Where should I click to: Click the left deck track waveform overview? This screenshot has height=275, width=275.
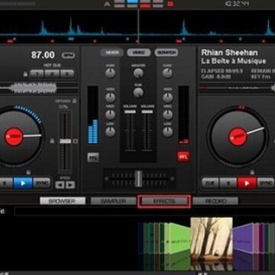pyautogui.click(x=39, y=88)
